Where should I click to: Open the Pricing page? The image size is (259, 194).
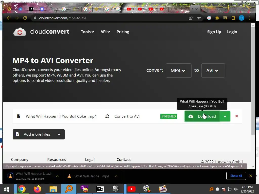(x=123, y=32)
